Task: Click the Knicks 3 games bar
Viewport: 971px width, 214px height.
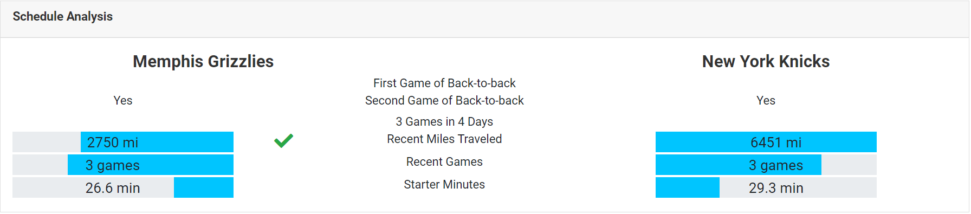Action: click(766, 165)
